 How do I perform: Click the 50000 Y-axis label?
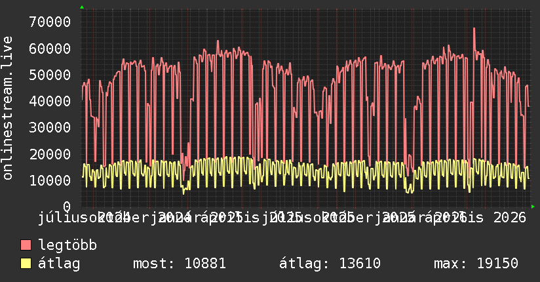point(50,75)
